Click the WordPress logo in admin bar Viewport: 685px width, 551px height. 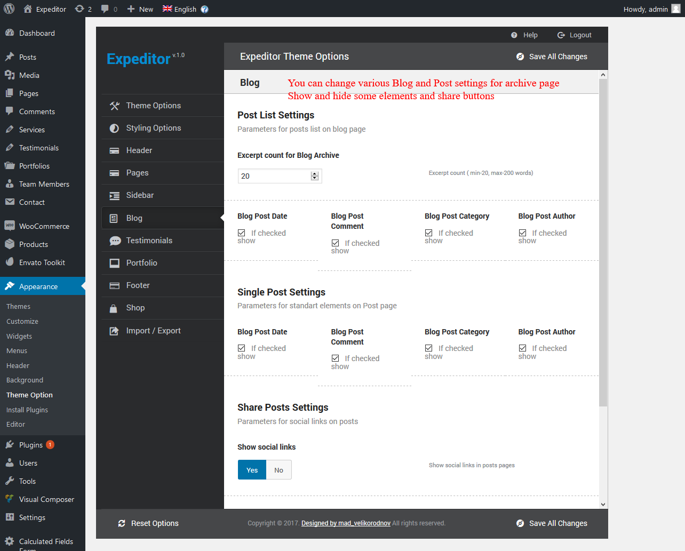[x=9, y=9]
